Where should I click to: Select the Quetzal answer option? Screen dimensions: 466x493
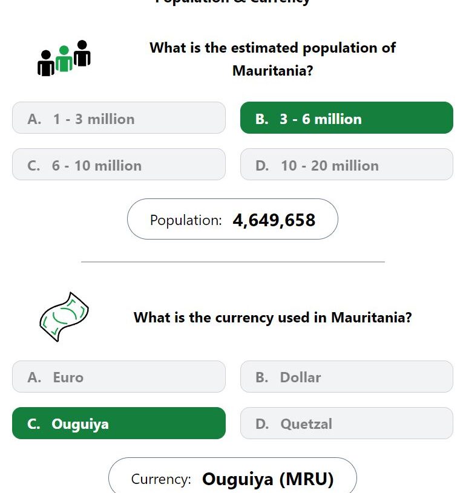(347, 423)
